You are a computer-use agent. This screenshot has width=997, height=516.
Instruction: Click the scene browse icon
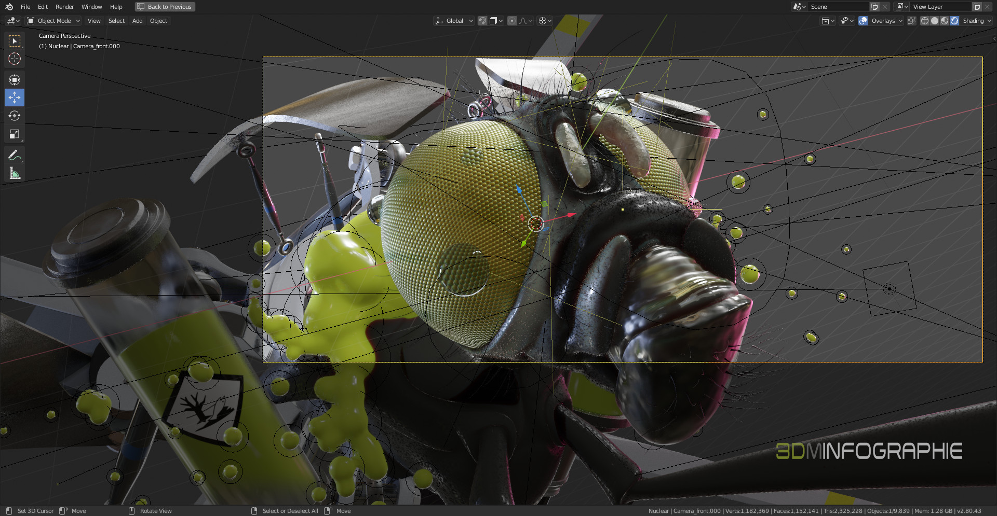pos(799,7)
